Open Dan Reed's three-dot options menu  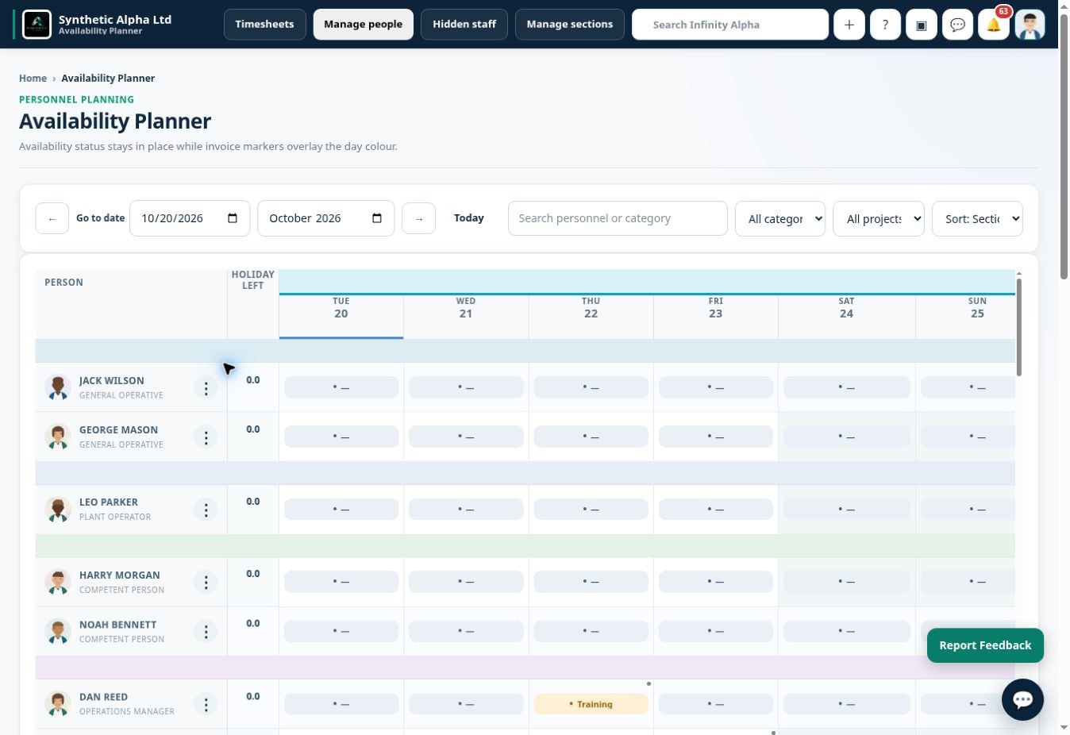tap(206, 704)
